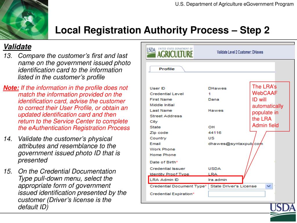This screenshot has height=223, width=297.
Task: Click the Credential Level label
Action: point(167,94)
